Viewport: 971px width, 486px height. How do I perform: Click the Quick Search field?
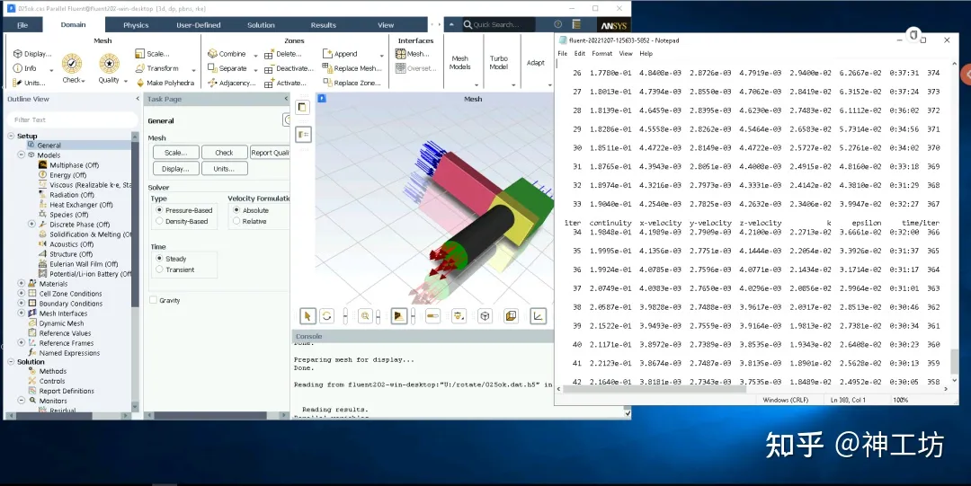[x=498, y=25]
